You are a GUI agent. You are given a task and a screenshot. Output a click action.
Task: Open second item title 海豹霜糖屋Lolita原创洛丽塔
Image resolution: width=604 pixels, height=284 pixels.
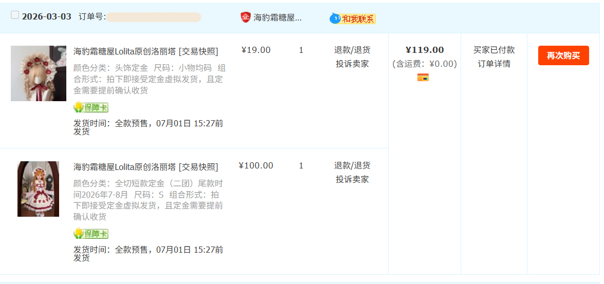(x=124, y=167)
